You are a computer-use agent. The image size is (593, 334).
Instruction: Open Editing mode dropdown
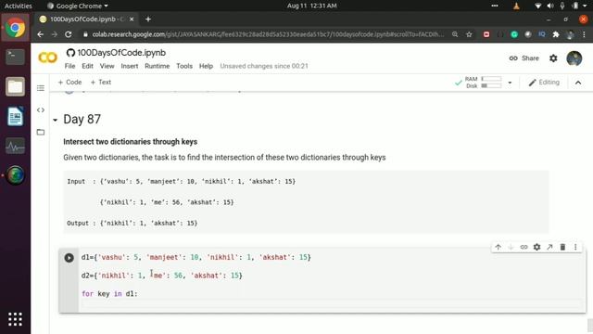(544, 83)
